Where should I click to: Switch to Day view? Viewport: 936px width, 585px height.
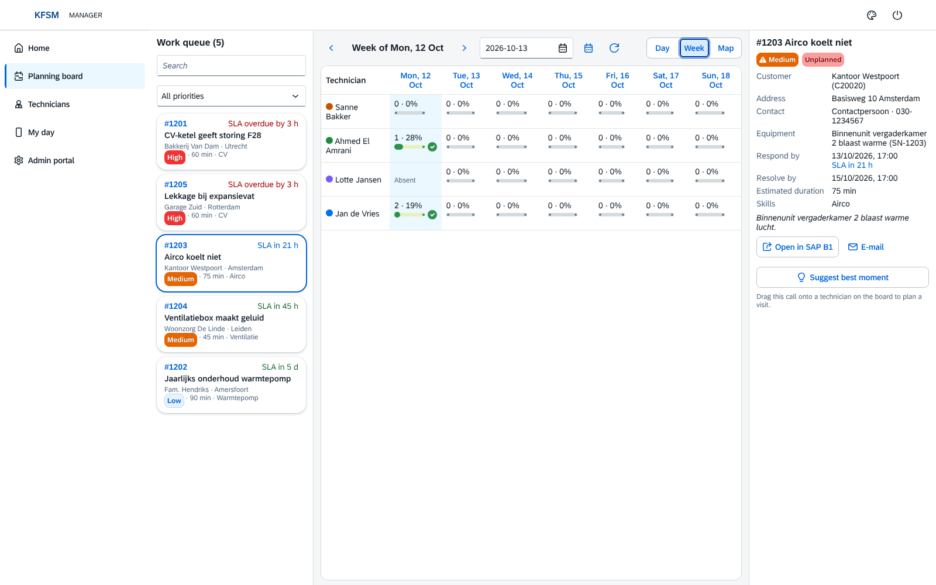point(662,48)
